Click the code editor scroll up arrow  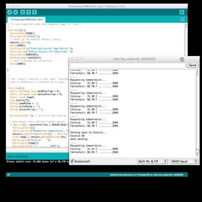point(186,25)
